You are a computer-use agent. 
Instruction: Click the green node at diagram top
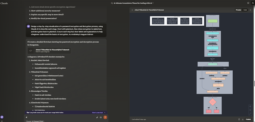click(x=213, y=21)
